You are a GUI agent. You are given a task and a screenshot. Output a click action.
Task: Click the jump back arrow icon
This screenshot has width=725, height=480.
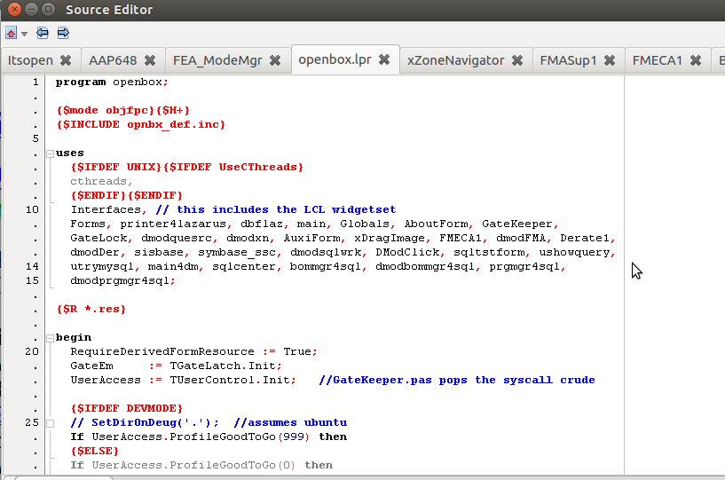(x=43, y=33)
